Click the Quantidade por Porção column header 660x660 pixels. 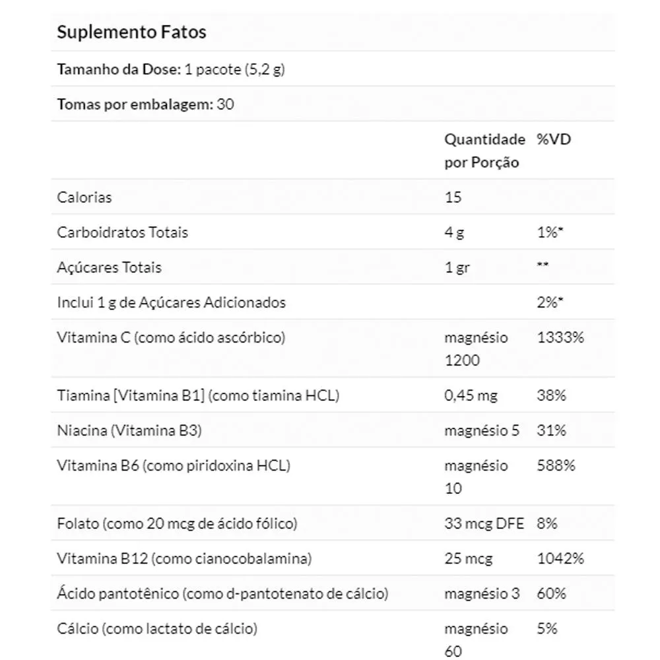pos(484,150)
